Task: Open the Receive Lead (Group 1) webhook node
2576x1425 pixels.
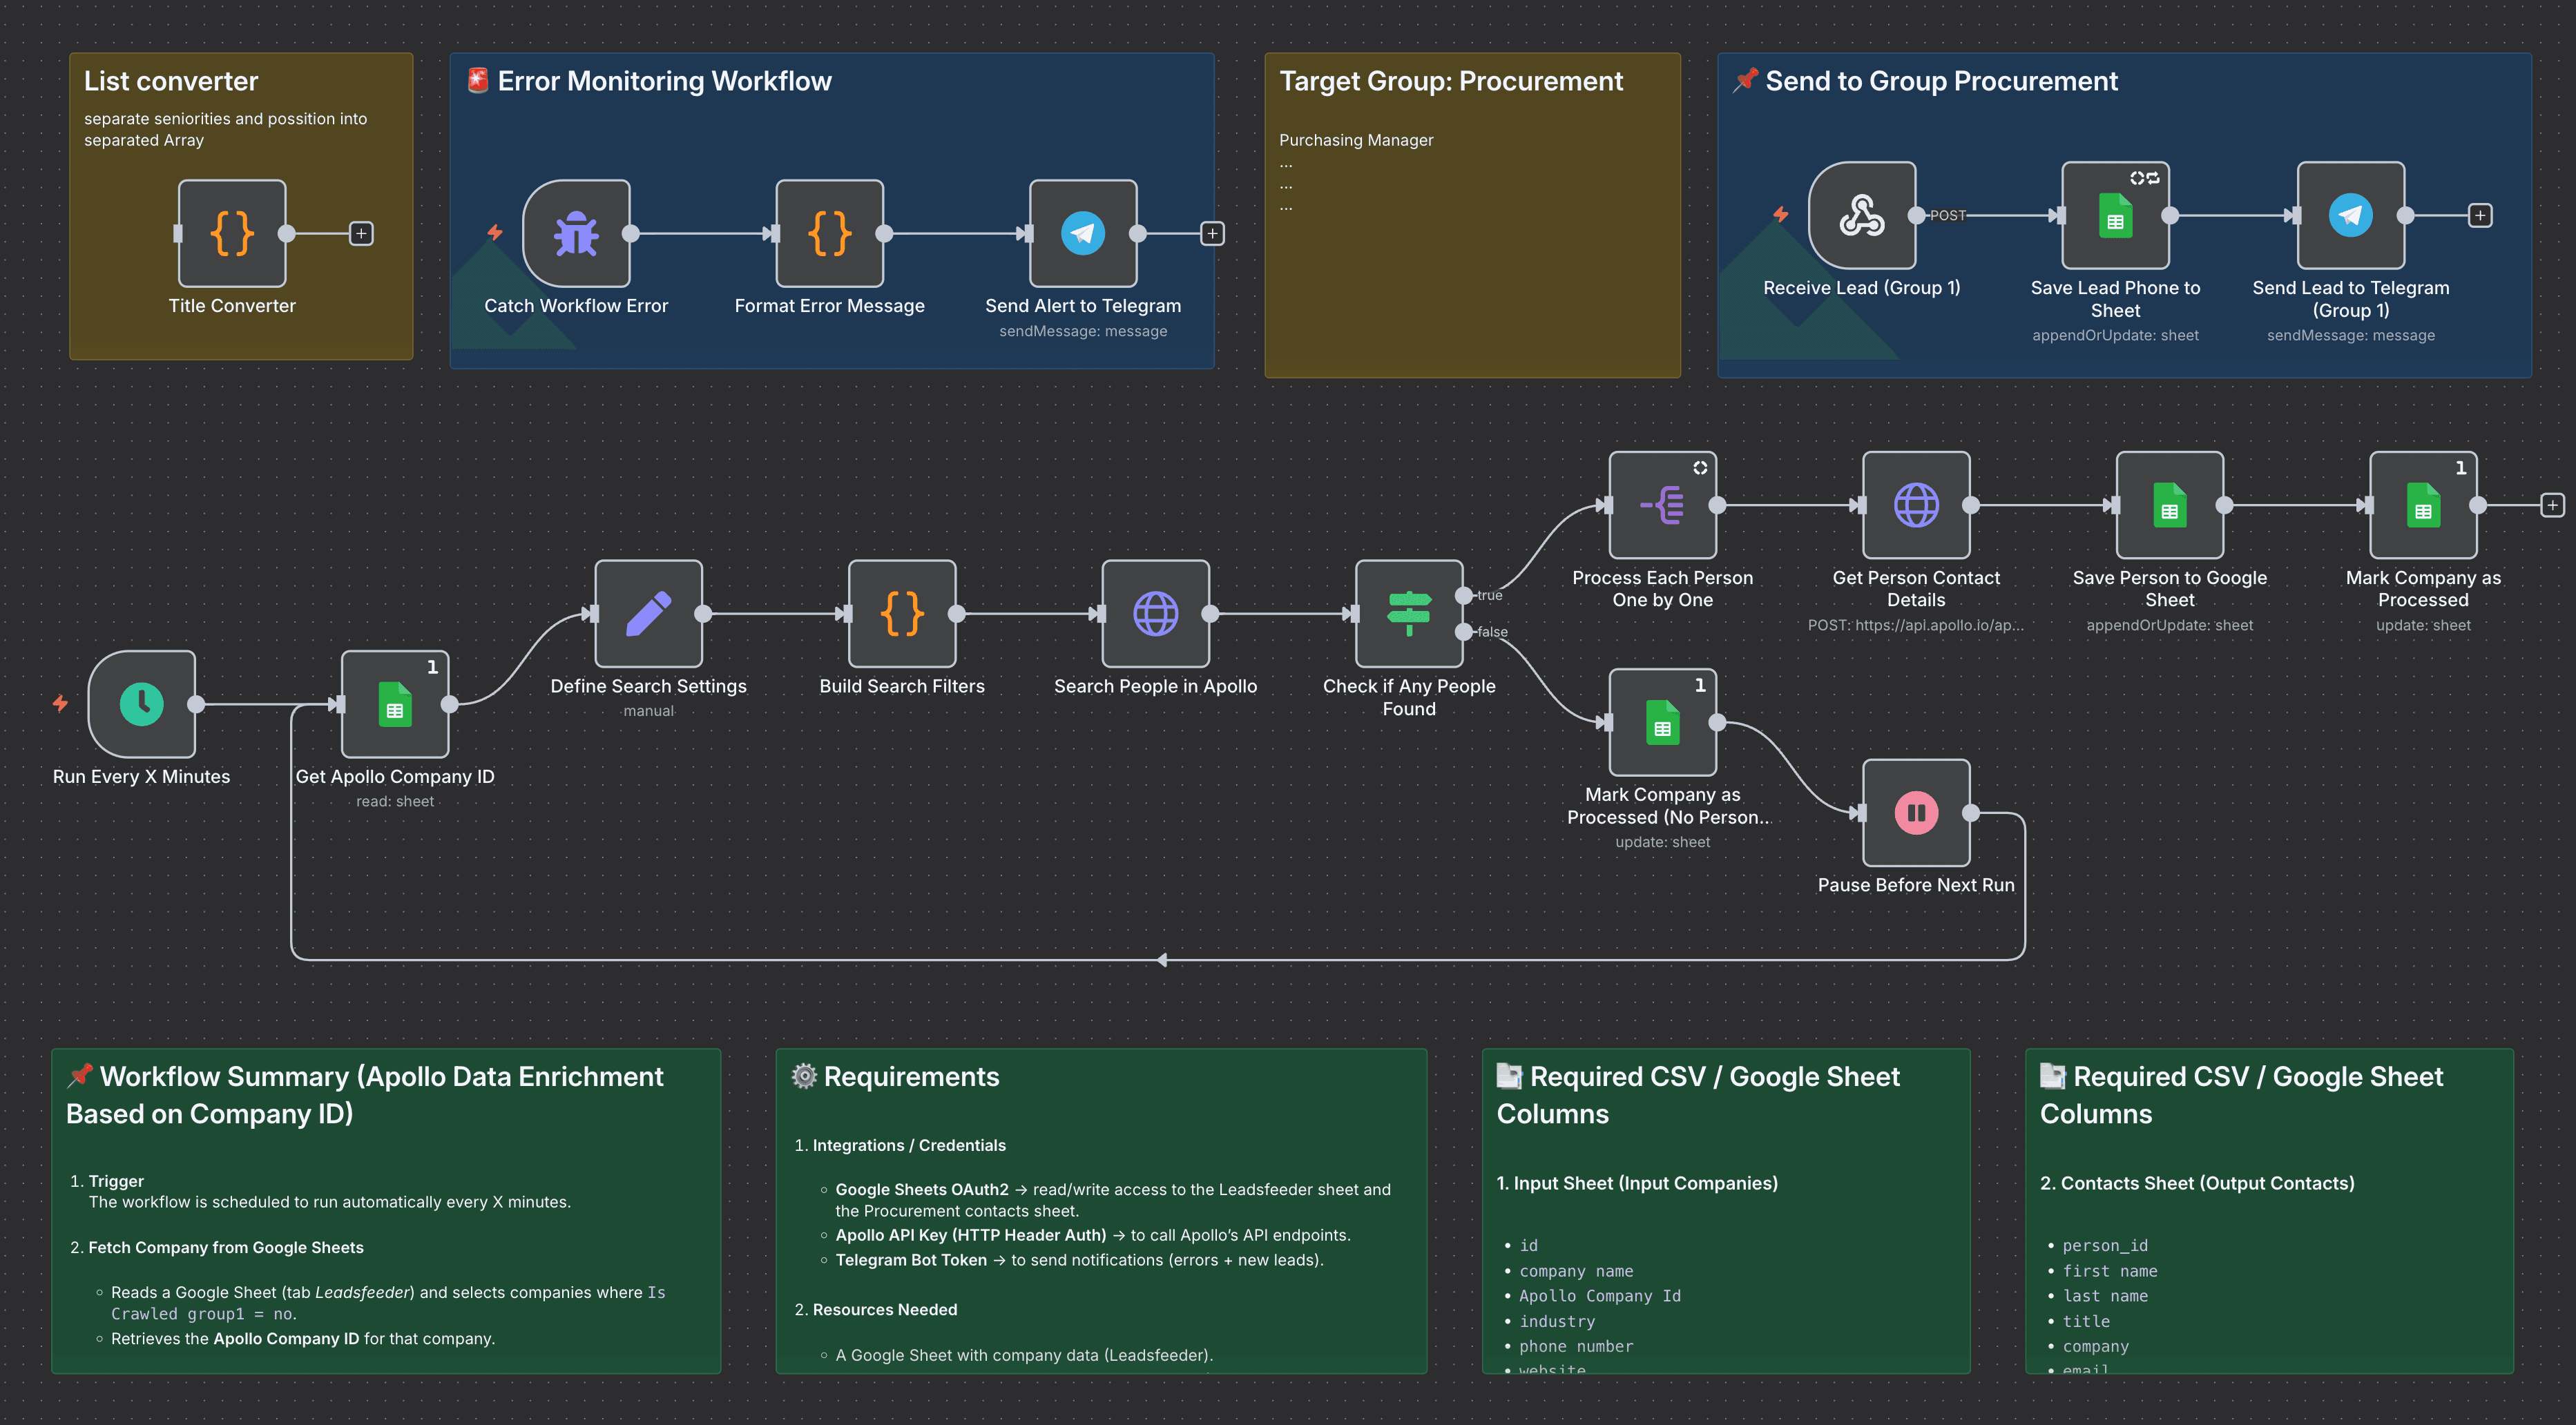Action: click(1862, 215)
